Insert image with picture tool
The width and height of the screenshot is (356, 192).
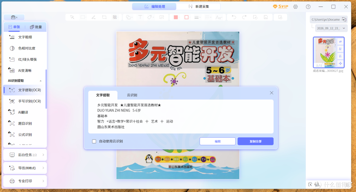pyautogui.click(x=162, y=17)
